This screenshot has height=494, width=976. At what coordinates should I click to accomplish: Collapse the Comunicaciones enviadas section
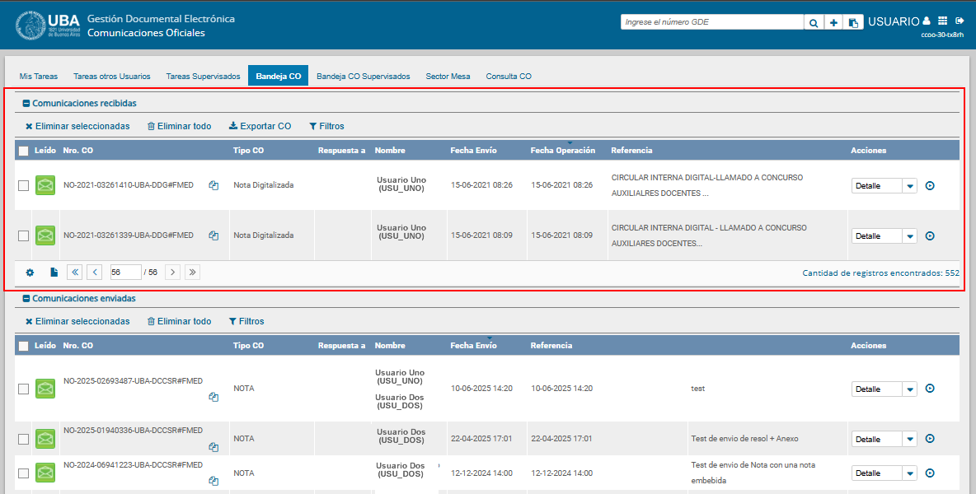(x=26, y=299)
